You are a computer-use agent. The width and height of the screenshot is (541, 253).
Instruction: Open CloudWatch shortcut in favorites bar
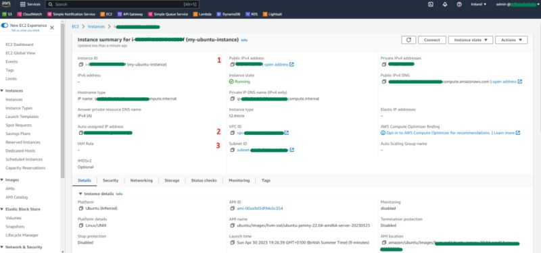tap(29, 14)
